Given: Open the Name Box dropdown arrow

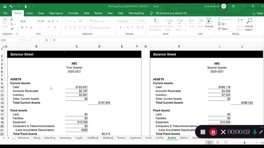Looking at the screenshot, I should (19, 40).
